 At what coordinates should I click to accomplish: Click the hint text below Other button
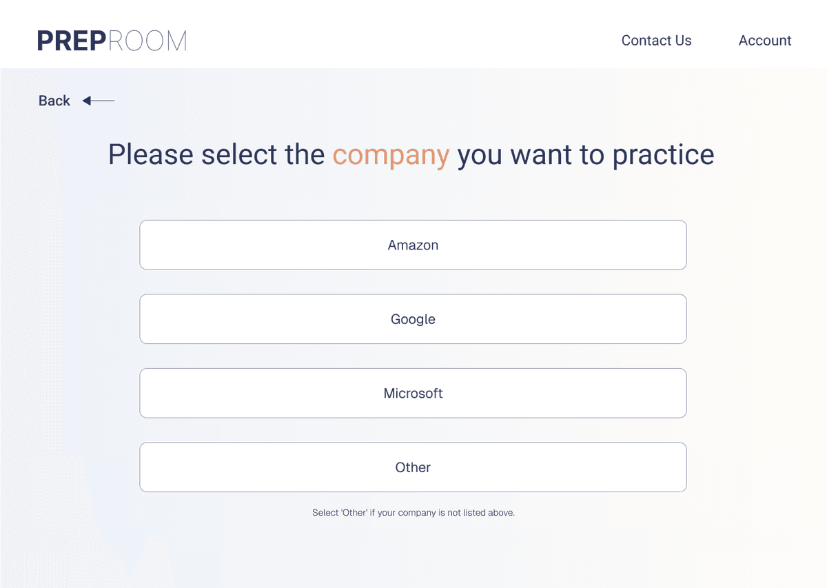tap(413, 513)
